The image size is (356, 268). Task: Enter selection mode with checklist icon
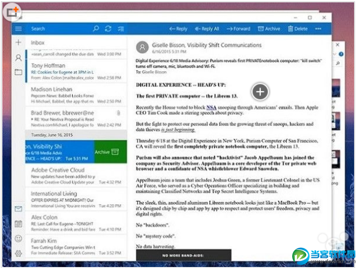click(x=121, y=29)
